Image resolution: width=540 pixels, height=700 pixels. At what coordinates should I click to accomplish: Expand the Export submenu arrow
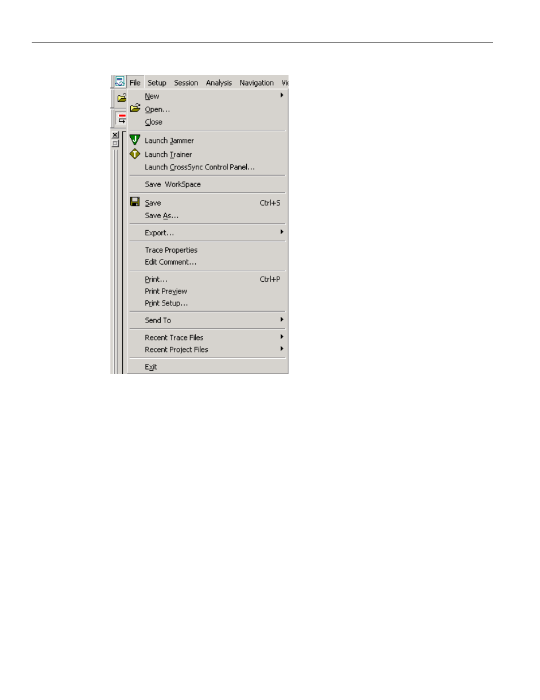click(x=282, y=232)
